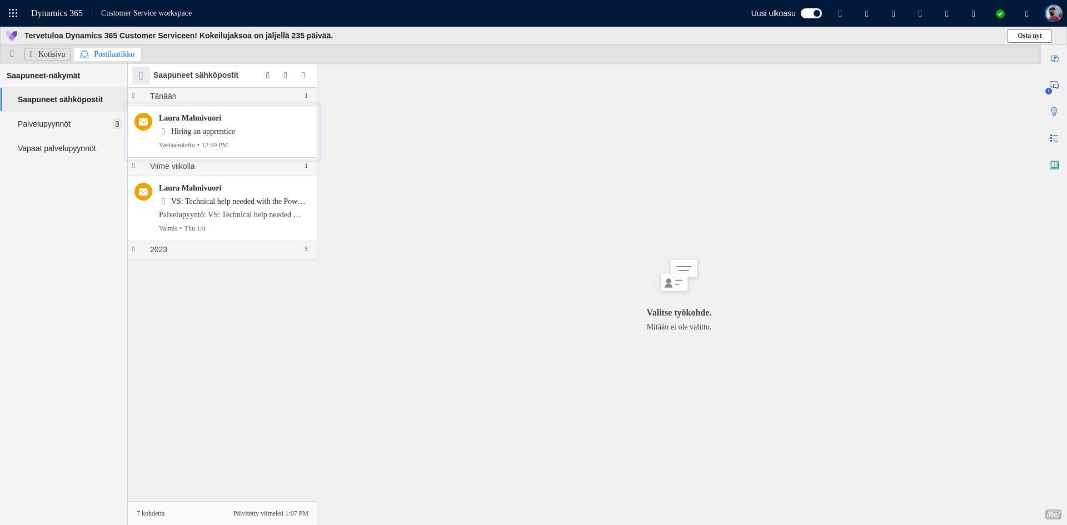
Task: Click the lightbulb smart assist icon
Action: (x=1054, y=112)
